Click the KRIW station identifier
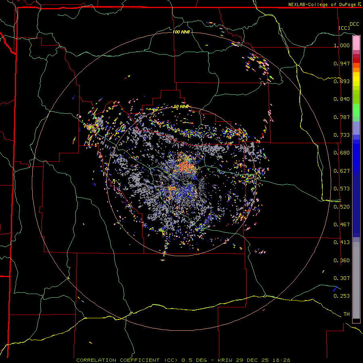The height and width of the screenshot is (363, 363). (x=225, y=360)
